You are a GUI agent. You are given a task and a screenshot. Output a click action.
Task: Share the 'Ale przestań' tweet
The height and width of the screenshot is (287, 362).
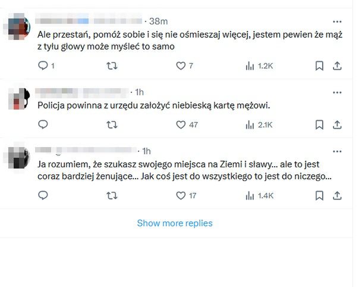click(x=337, y=66)
